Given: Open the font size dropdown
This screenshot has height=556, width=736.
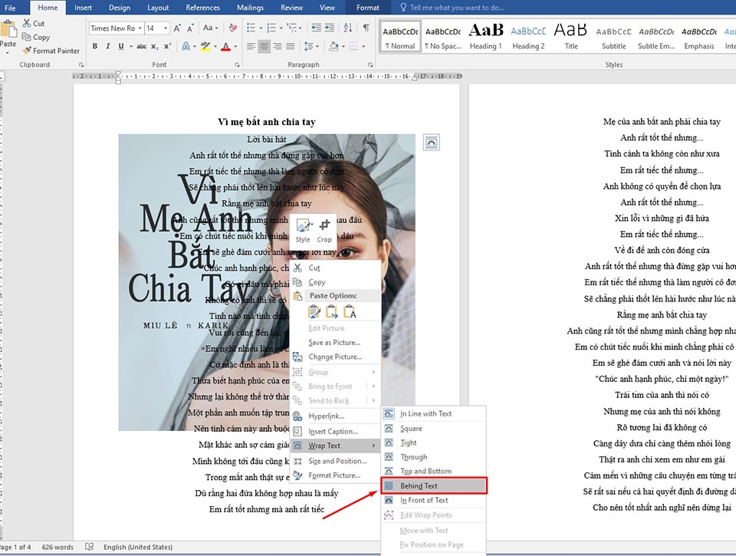Looking at the screenshot, I should (x=166, y=28).
